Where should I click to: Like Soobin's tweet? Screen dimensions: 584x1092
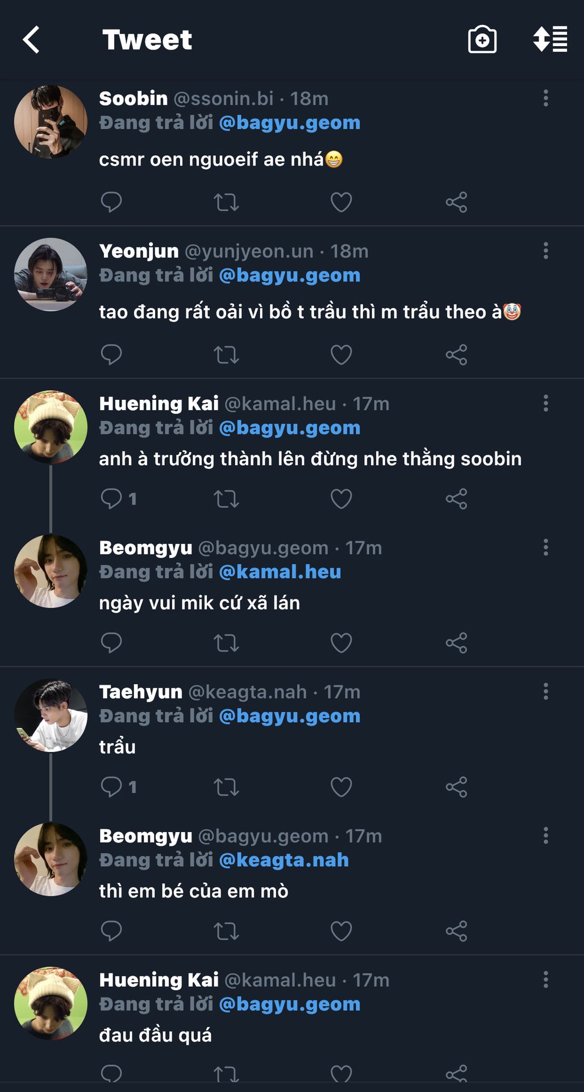point(341,202)
